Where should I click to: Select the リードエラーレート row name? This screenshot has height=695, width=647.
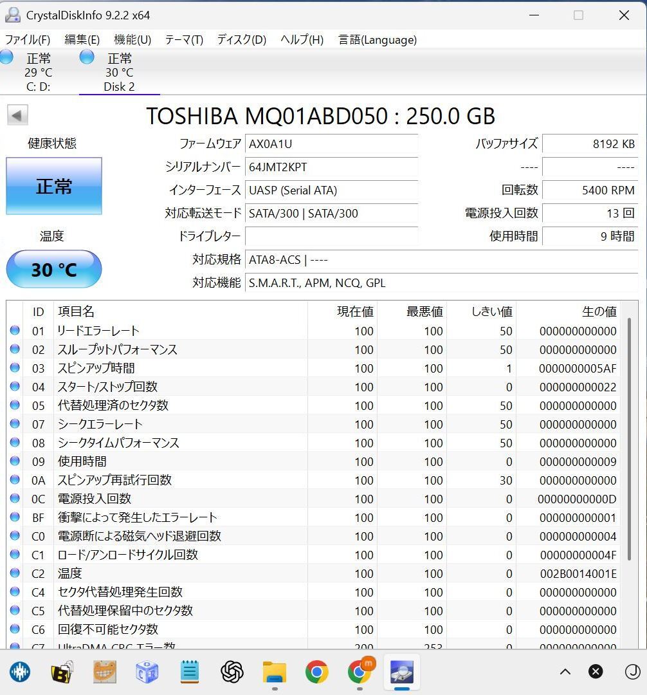pos(98,331)
